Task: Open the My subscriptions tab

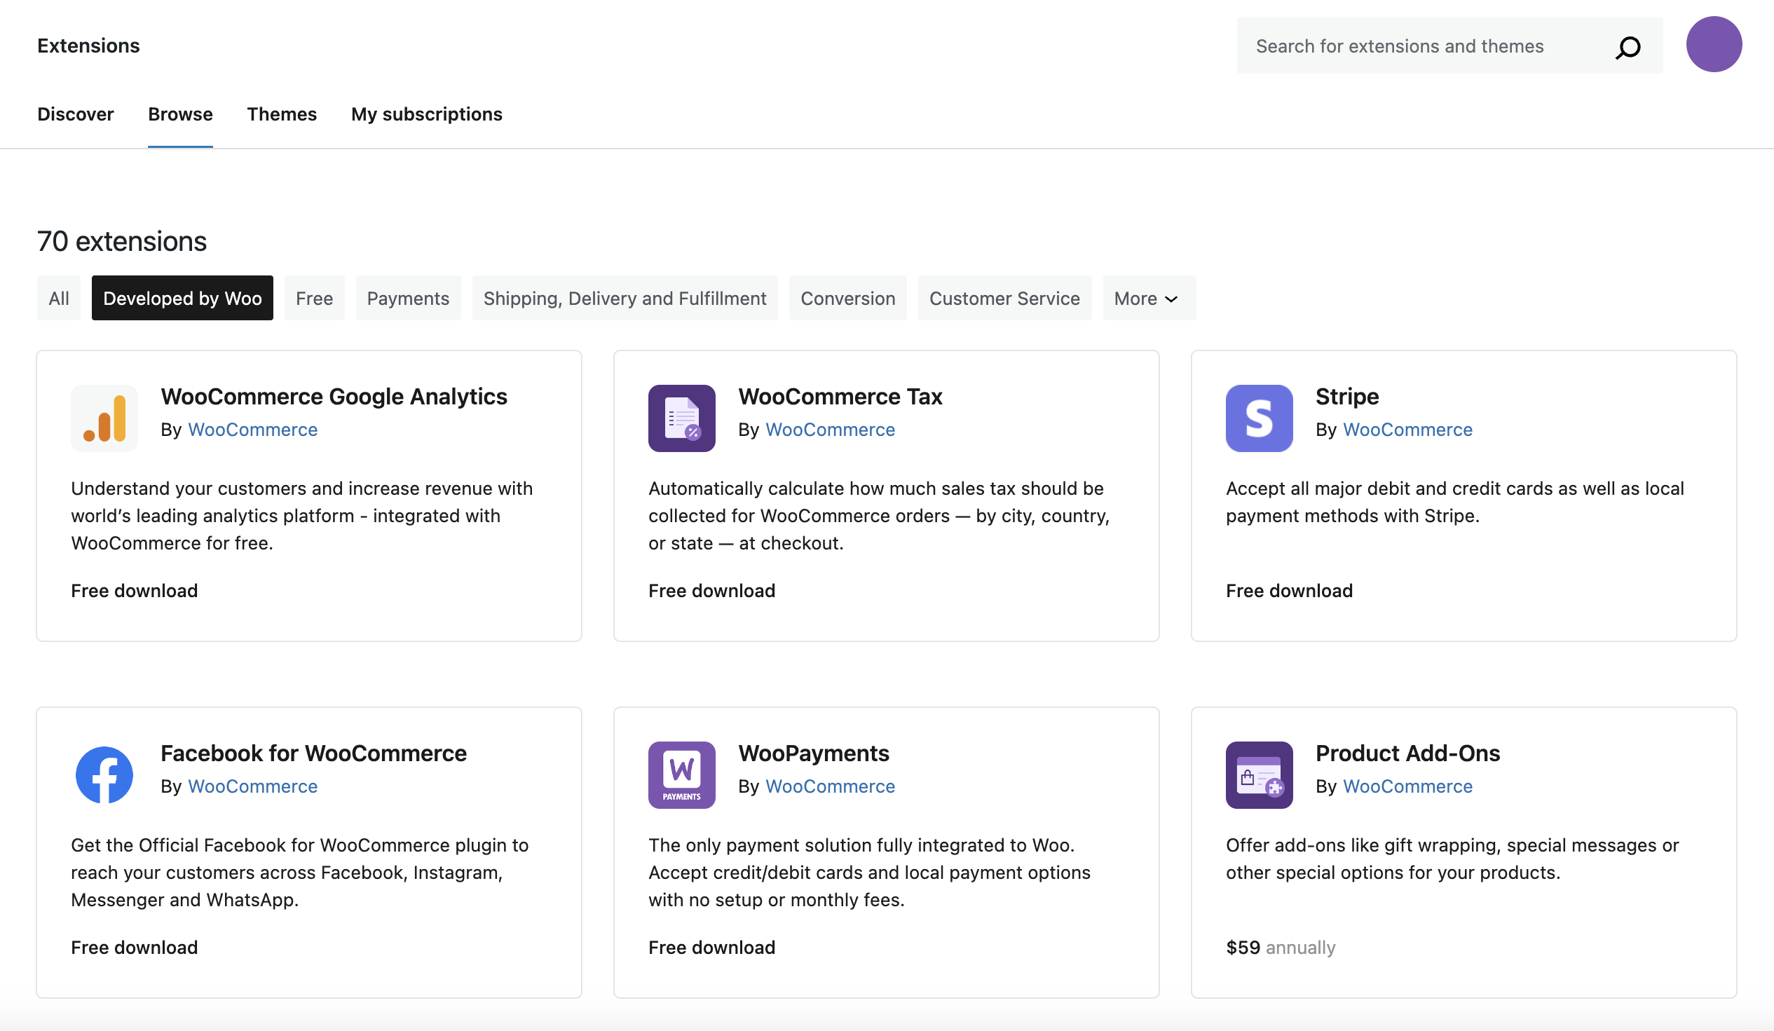Action: tap(426, 114)
